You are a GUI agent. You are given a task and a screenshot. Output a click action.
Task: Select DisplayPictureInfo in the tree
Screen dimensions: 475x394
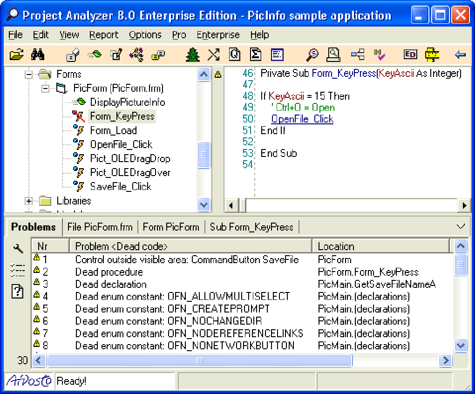pos(128,102)
